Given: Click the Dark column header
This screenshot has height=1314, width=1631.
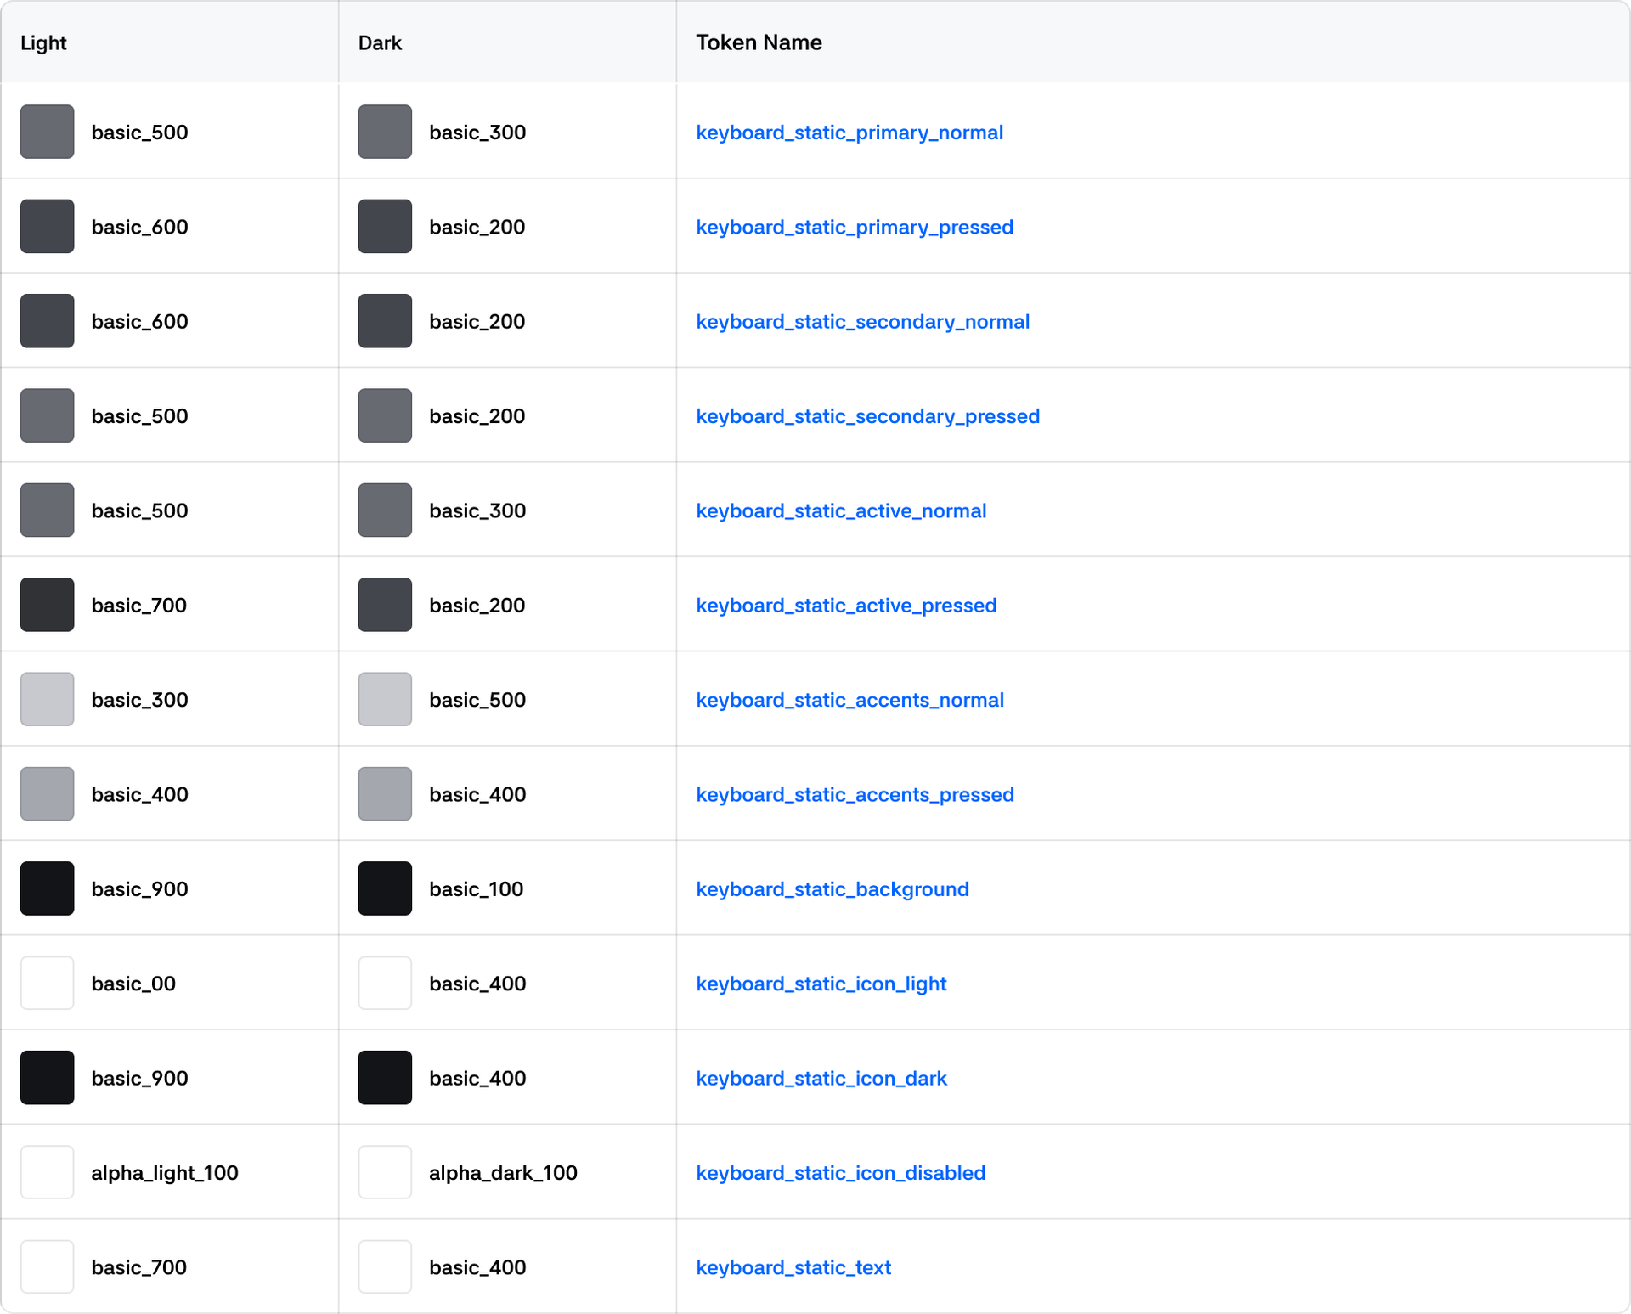Looking at the screenshot, I should click(x=380, y=42).
